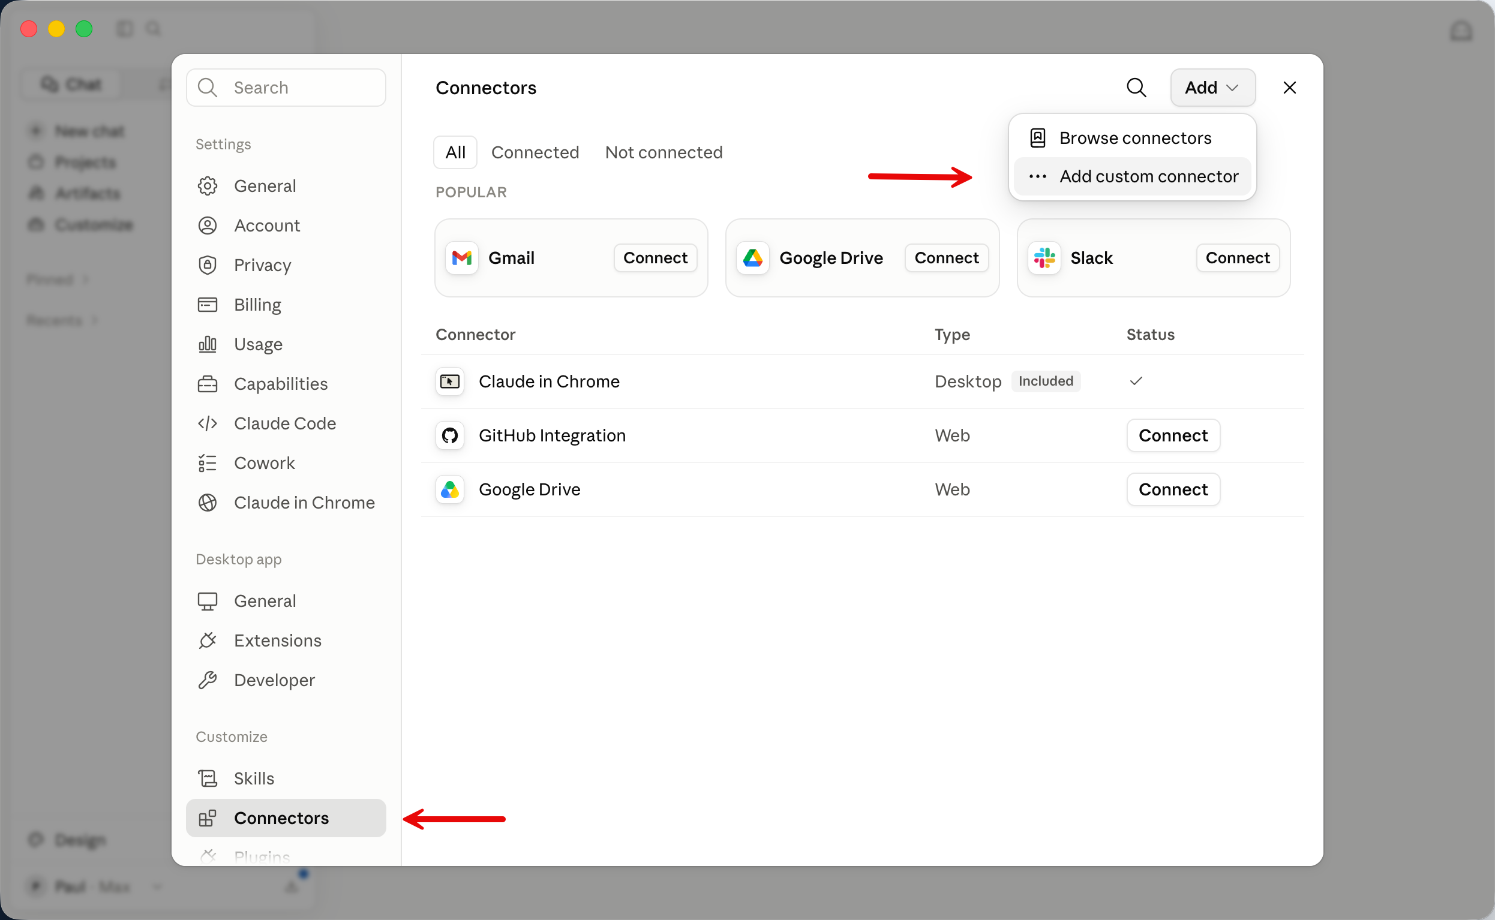
Task: Connect Slack in popular cards
Action: tap(1237, 258)
